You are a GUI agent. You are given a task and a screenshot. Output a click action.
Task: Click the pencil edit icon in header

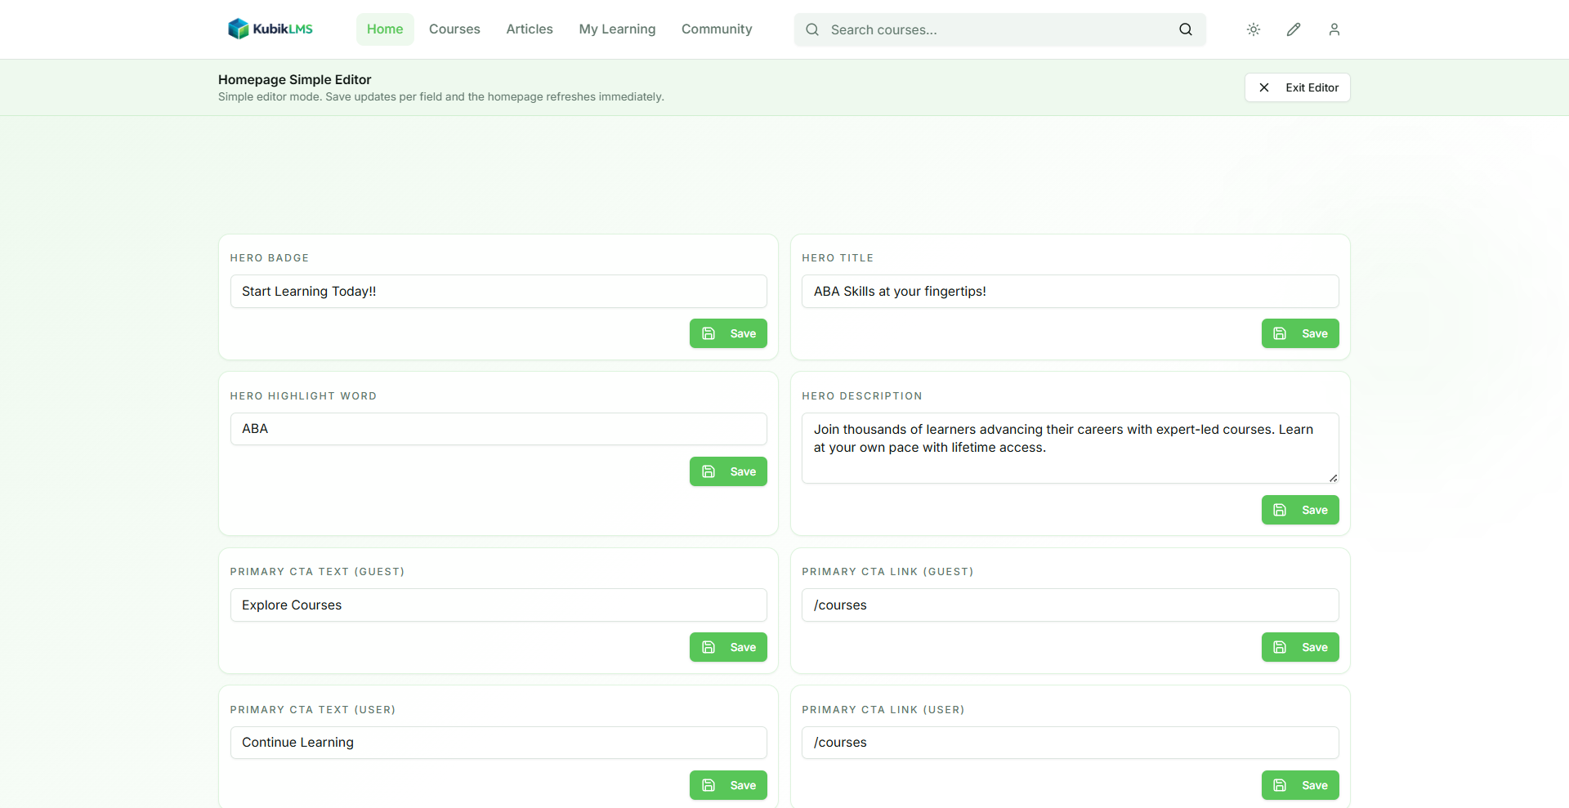pos(1294,29)
